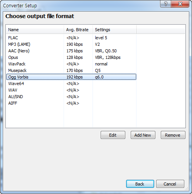Select the Ogg Vorbis row
The height and width of the screenshot is (194, 192).
tap(71, 77)
